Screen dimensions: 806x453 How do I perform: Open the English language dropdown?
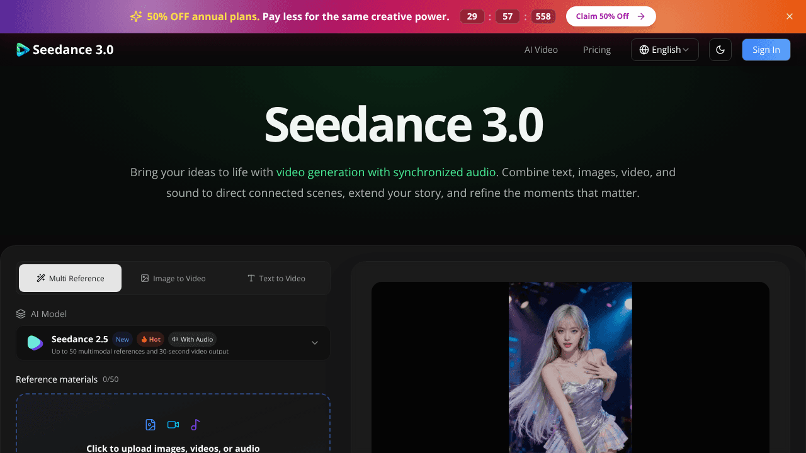(x=665, y=50)
